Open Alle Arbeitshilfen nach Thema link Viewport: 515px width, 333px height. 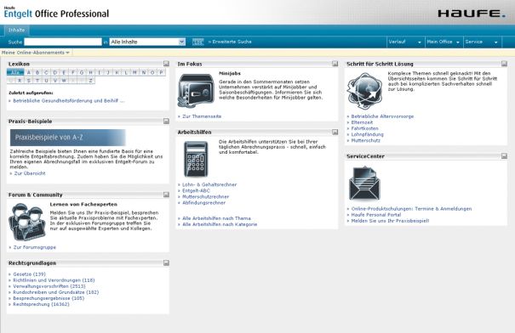[x=216, y=218]
